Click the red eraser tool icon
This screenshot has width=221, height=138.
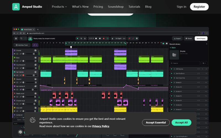click(129, 38)
